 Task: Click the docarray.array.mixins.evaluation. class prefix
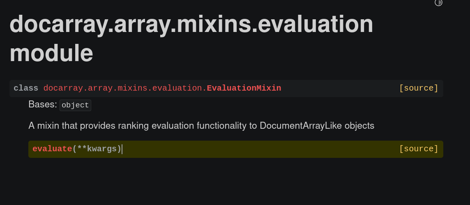coord(125,88)
